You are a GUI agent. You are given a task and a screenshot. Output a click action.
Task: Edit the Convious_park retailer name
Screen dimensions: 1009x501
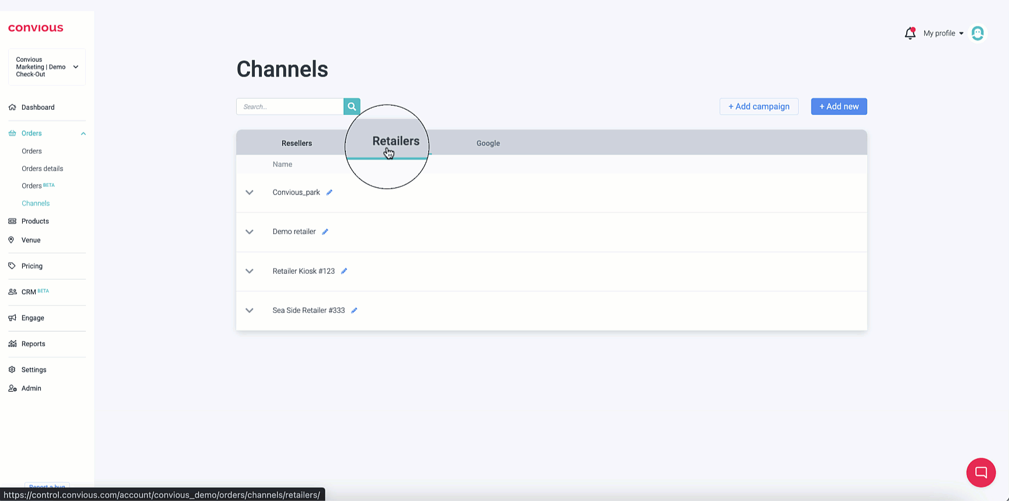pos(330,192)
